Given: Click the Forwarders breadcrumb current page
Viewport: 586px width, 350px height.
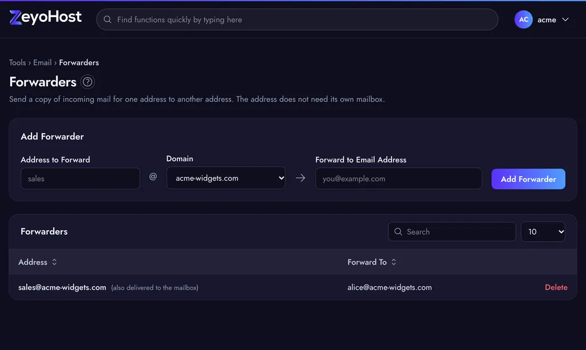Looking at the screenshot, I should tap(79, 62).
